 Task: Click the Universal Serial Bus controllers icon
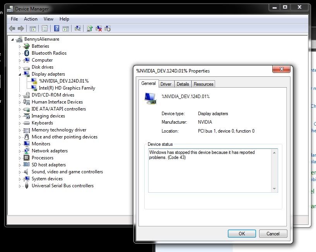(x=27, y=186)
